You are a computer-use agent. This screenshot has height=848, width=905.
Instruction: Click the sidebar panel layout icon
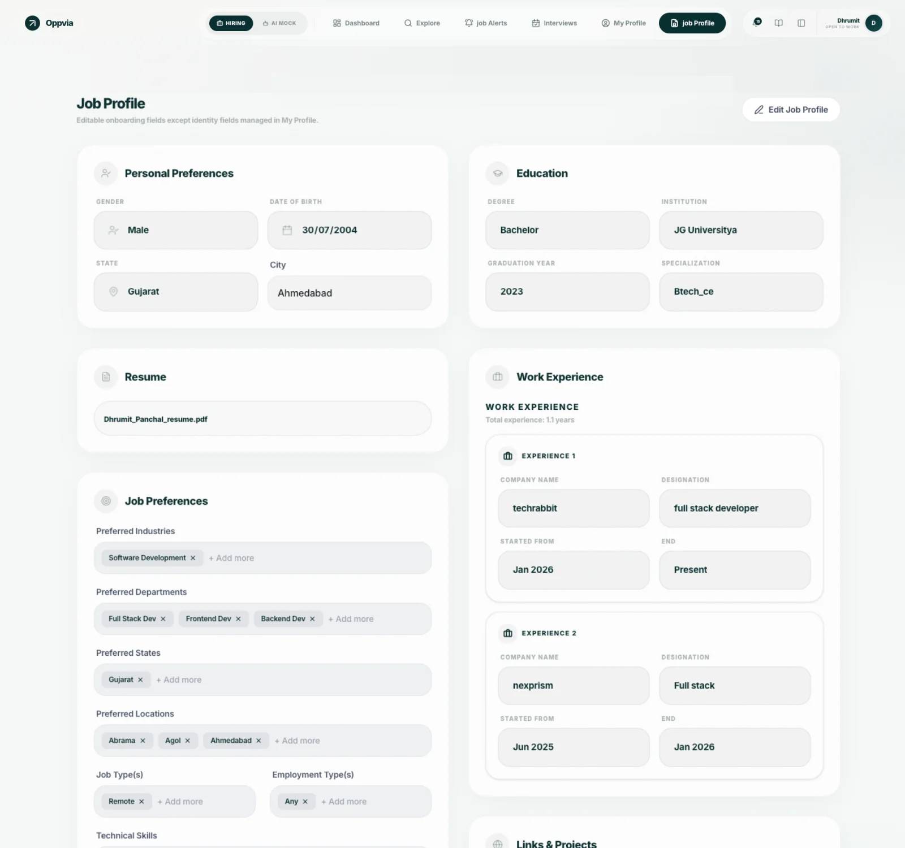click(x=801, y=23)
